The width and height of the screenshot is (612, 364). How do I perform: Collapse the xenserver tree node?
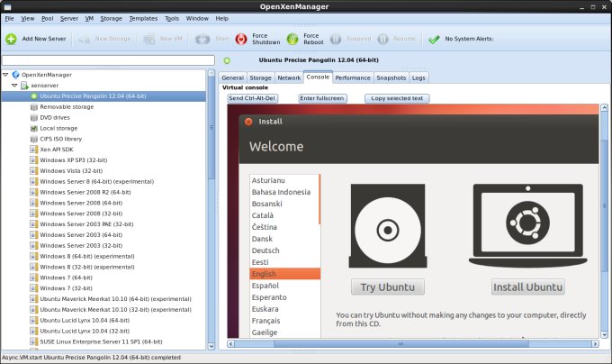coord(14,85)
